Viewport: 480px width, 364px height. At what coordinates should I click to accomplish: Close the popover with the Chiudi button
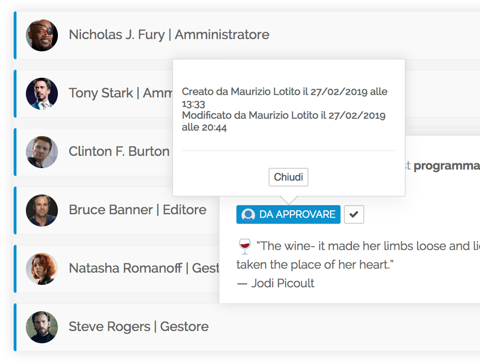[288, 178]
